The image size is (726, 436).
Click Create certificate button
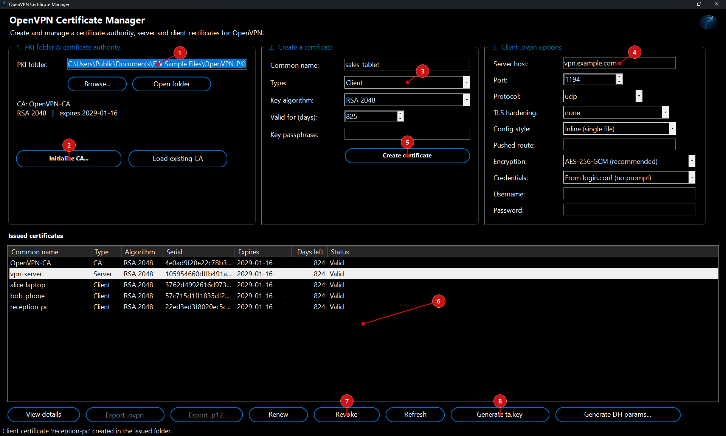[407, 156]
